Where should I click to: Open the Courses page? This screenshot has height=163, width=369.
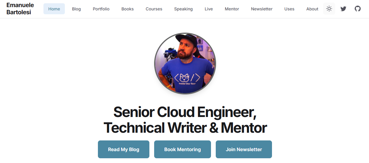point(154,9)
